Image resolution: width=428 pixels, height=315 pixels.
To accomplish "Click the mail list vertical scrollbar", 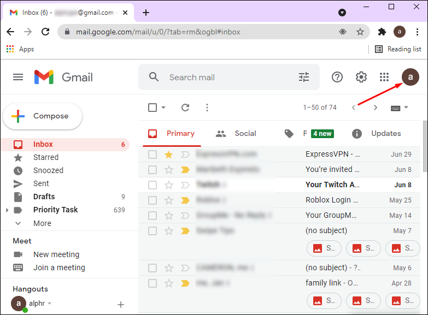I will 425,146.
